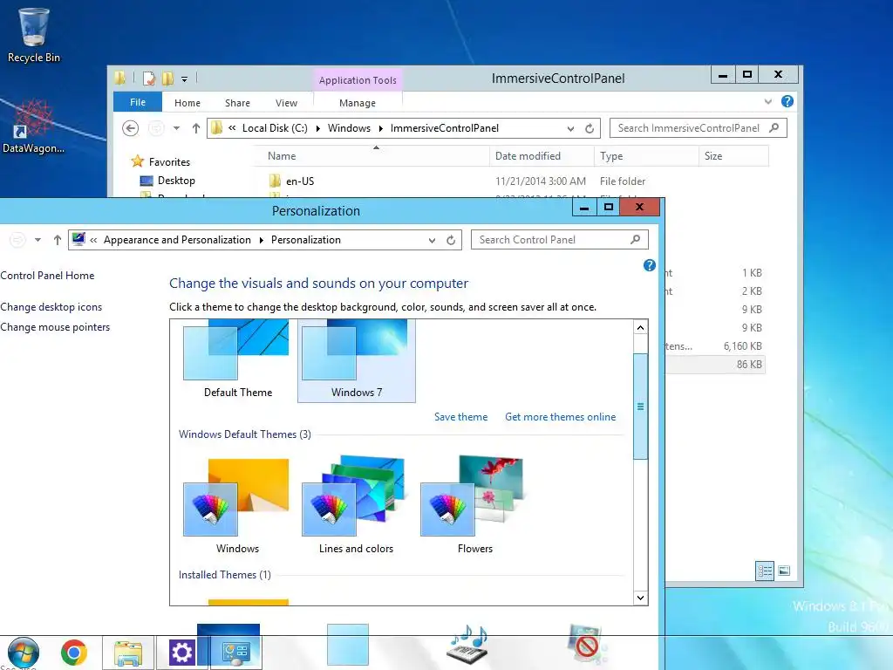Open Sounds settings music notes icon

click(467, 645)
